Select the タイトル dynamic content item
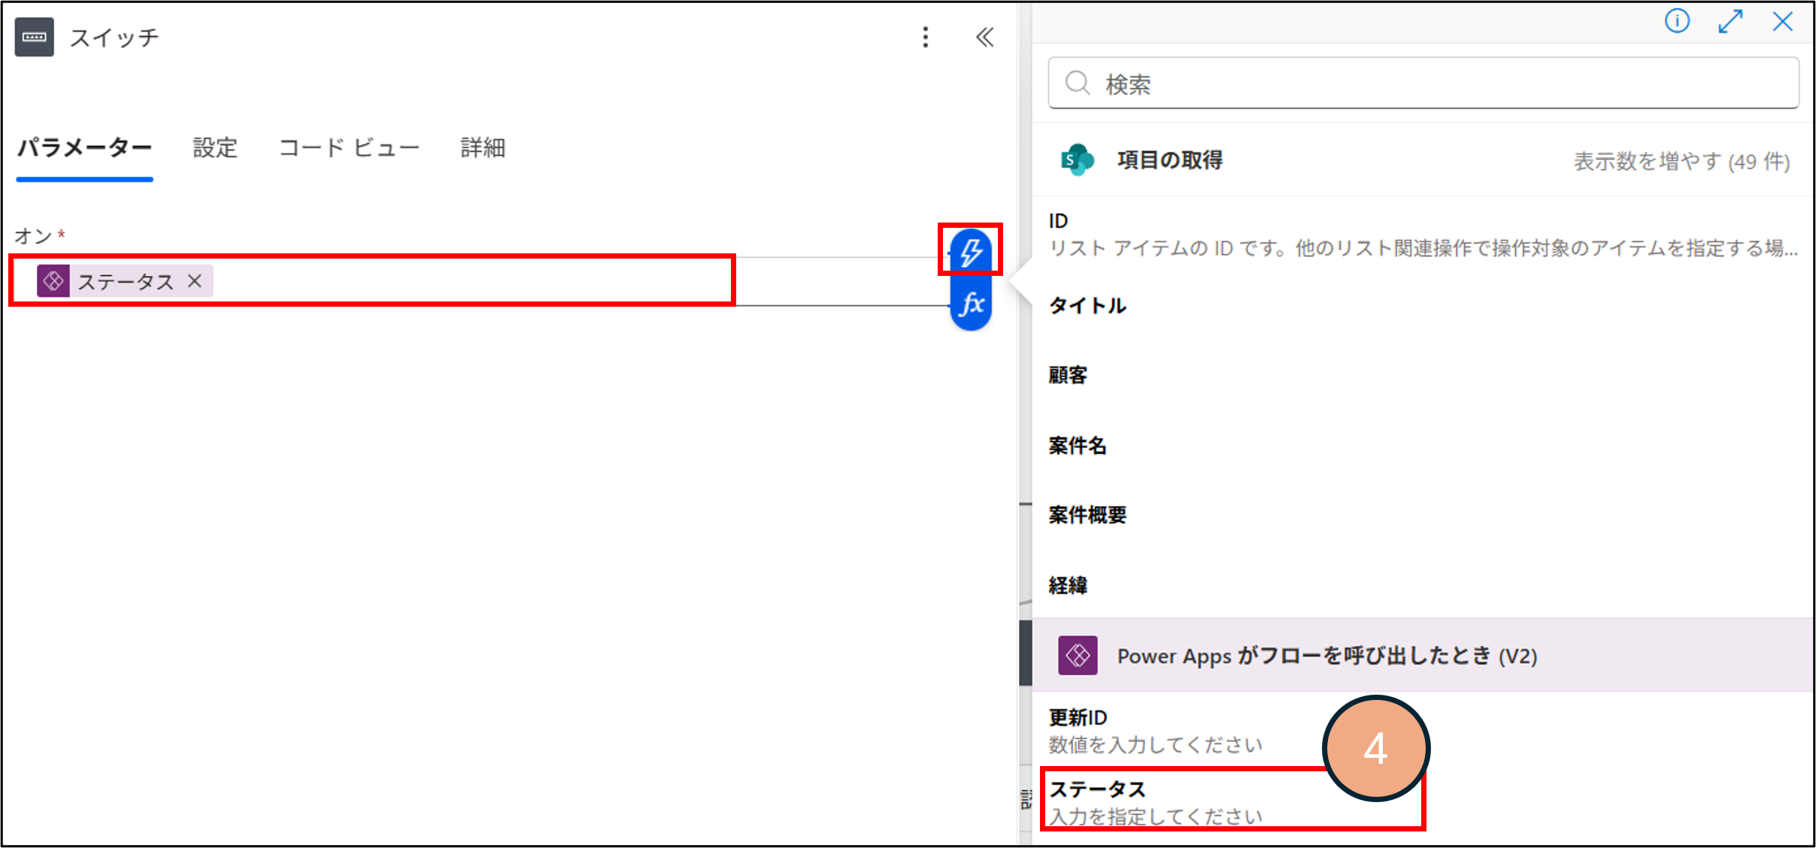 pyautogui.click(x=1087, y=305)
